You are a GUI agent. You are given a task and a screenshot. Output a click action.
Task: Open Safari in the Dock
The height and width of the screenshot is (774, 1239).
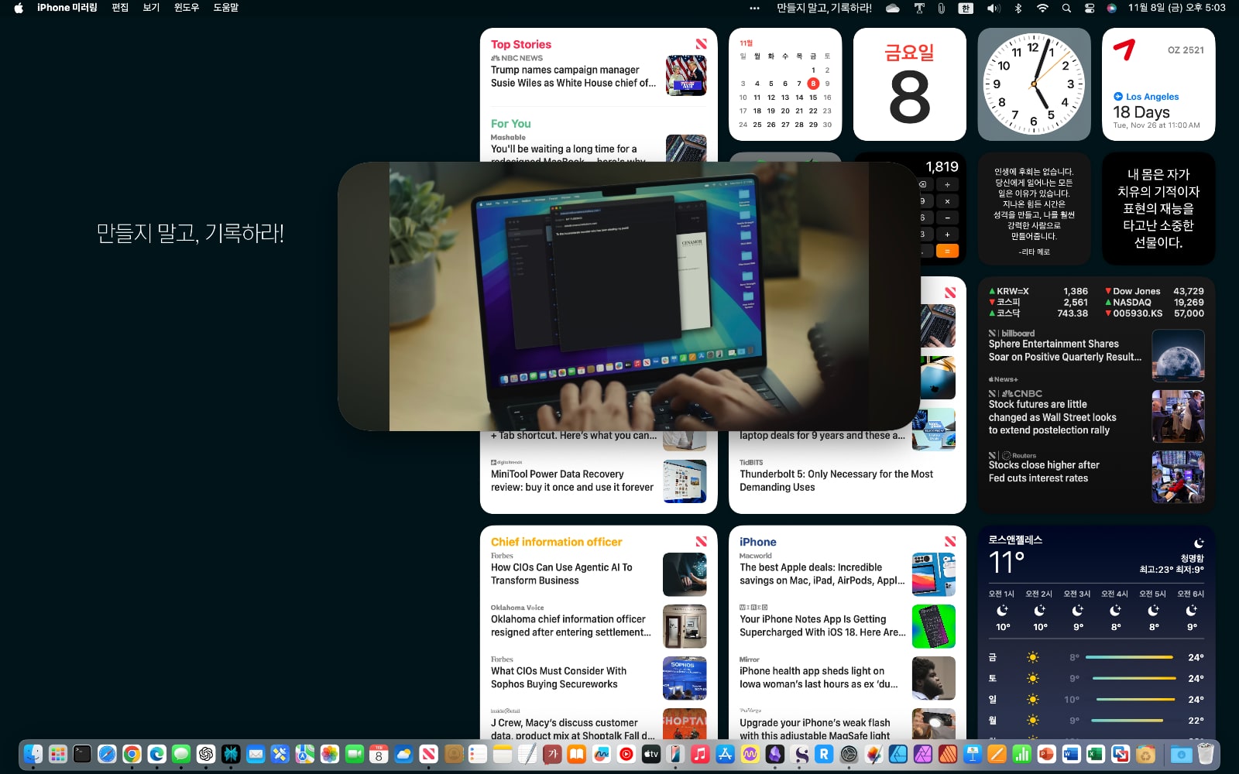107,754
